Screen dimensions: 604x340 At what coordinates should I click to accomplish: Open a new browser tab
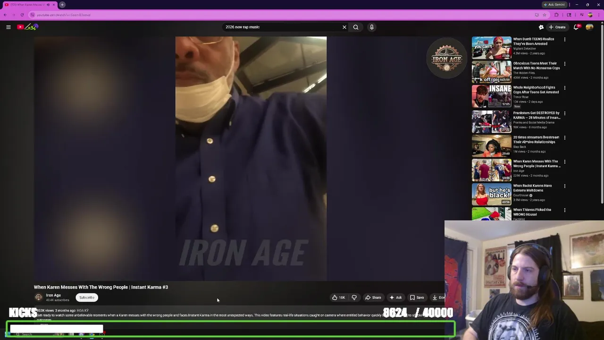click(x=62, y=5)
